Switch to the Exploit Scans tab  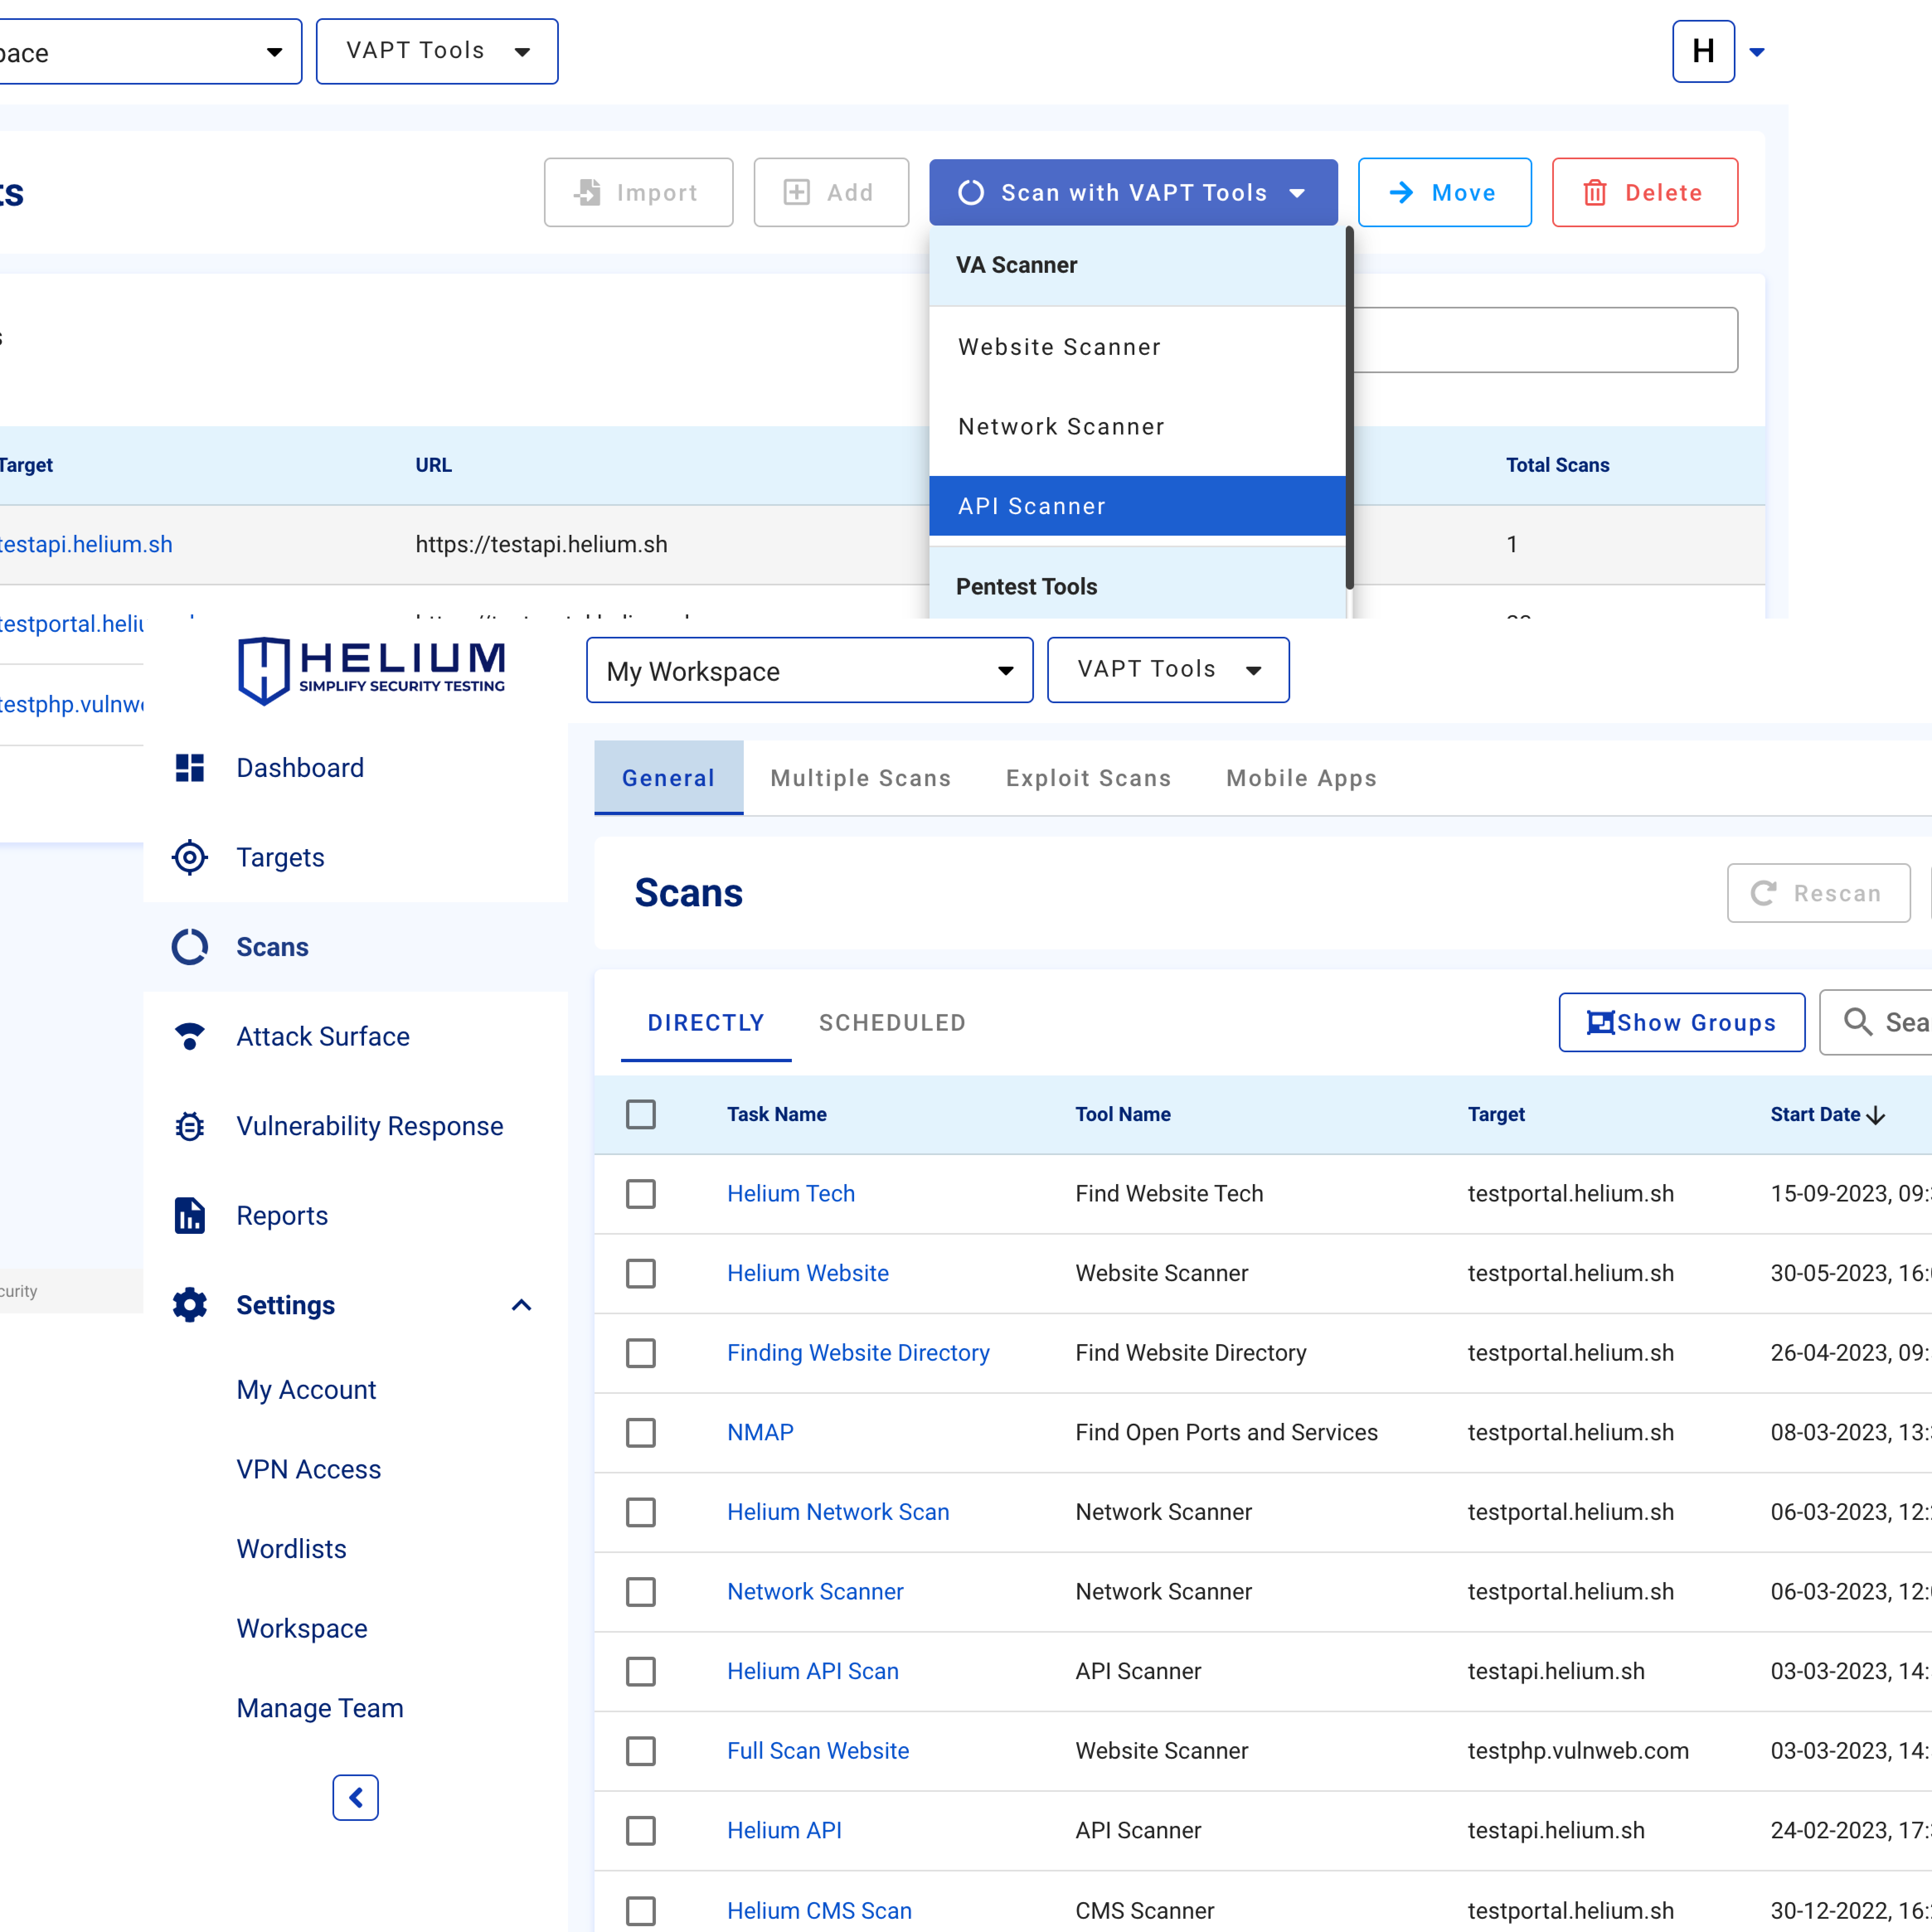point(1088,778)
